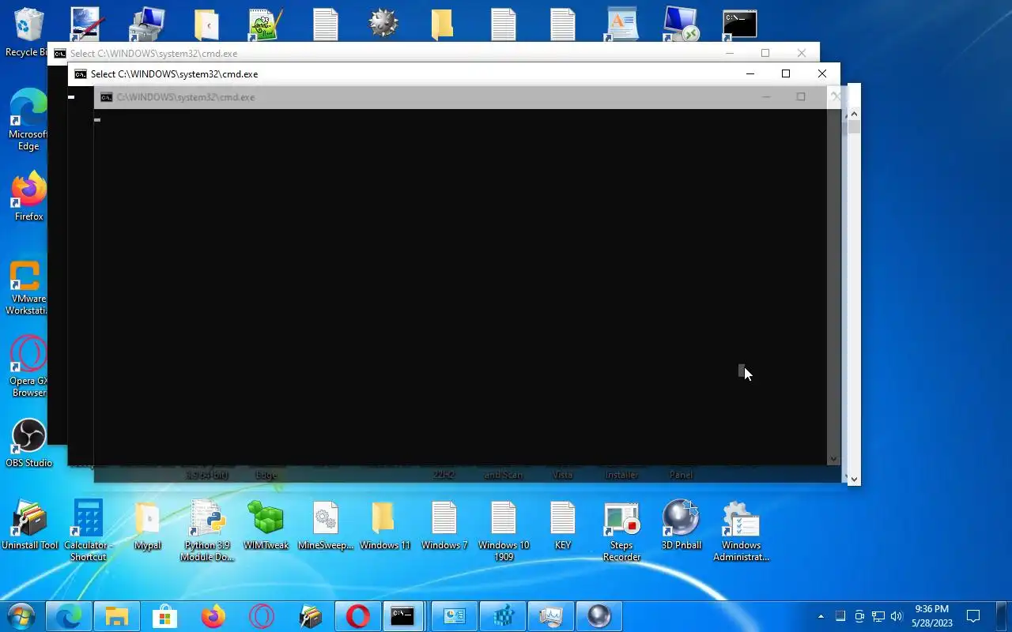The image size is (1012, 632).
Task: Open the volume control in the tray
Action: 897,616
